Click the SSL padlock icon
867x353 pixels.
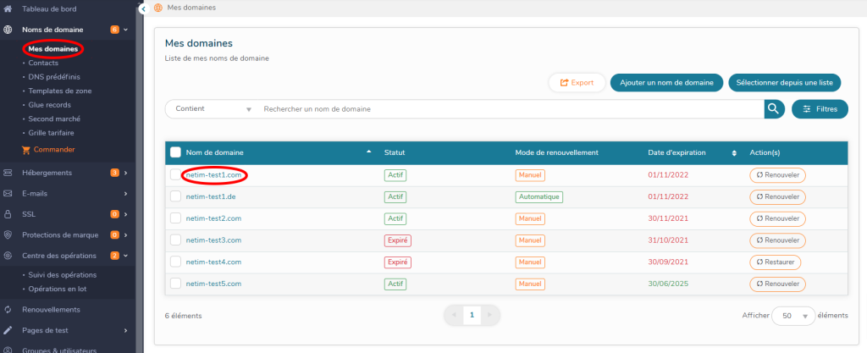point(8,214)
